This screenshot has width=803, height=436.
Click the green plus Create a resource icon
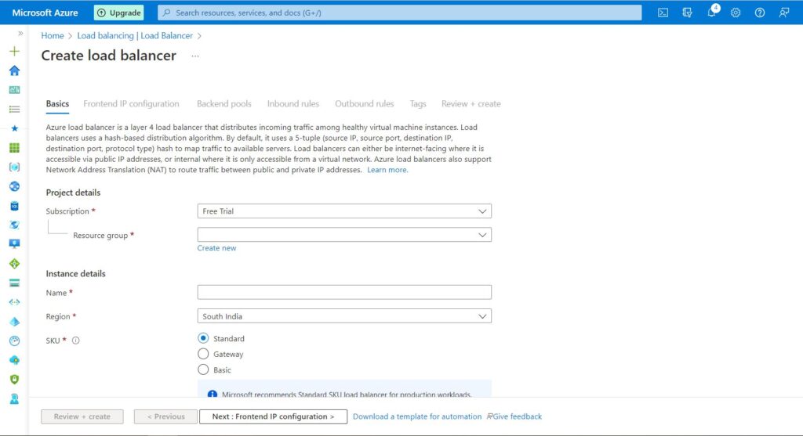[14, 51]
